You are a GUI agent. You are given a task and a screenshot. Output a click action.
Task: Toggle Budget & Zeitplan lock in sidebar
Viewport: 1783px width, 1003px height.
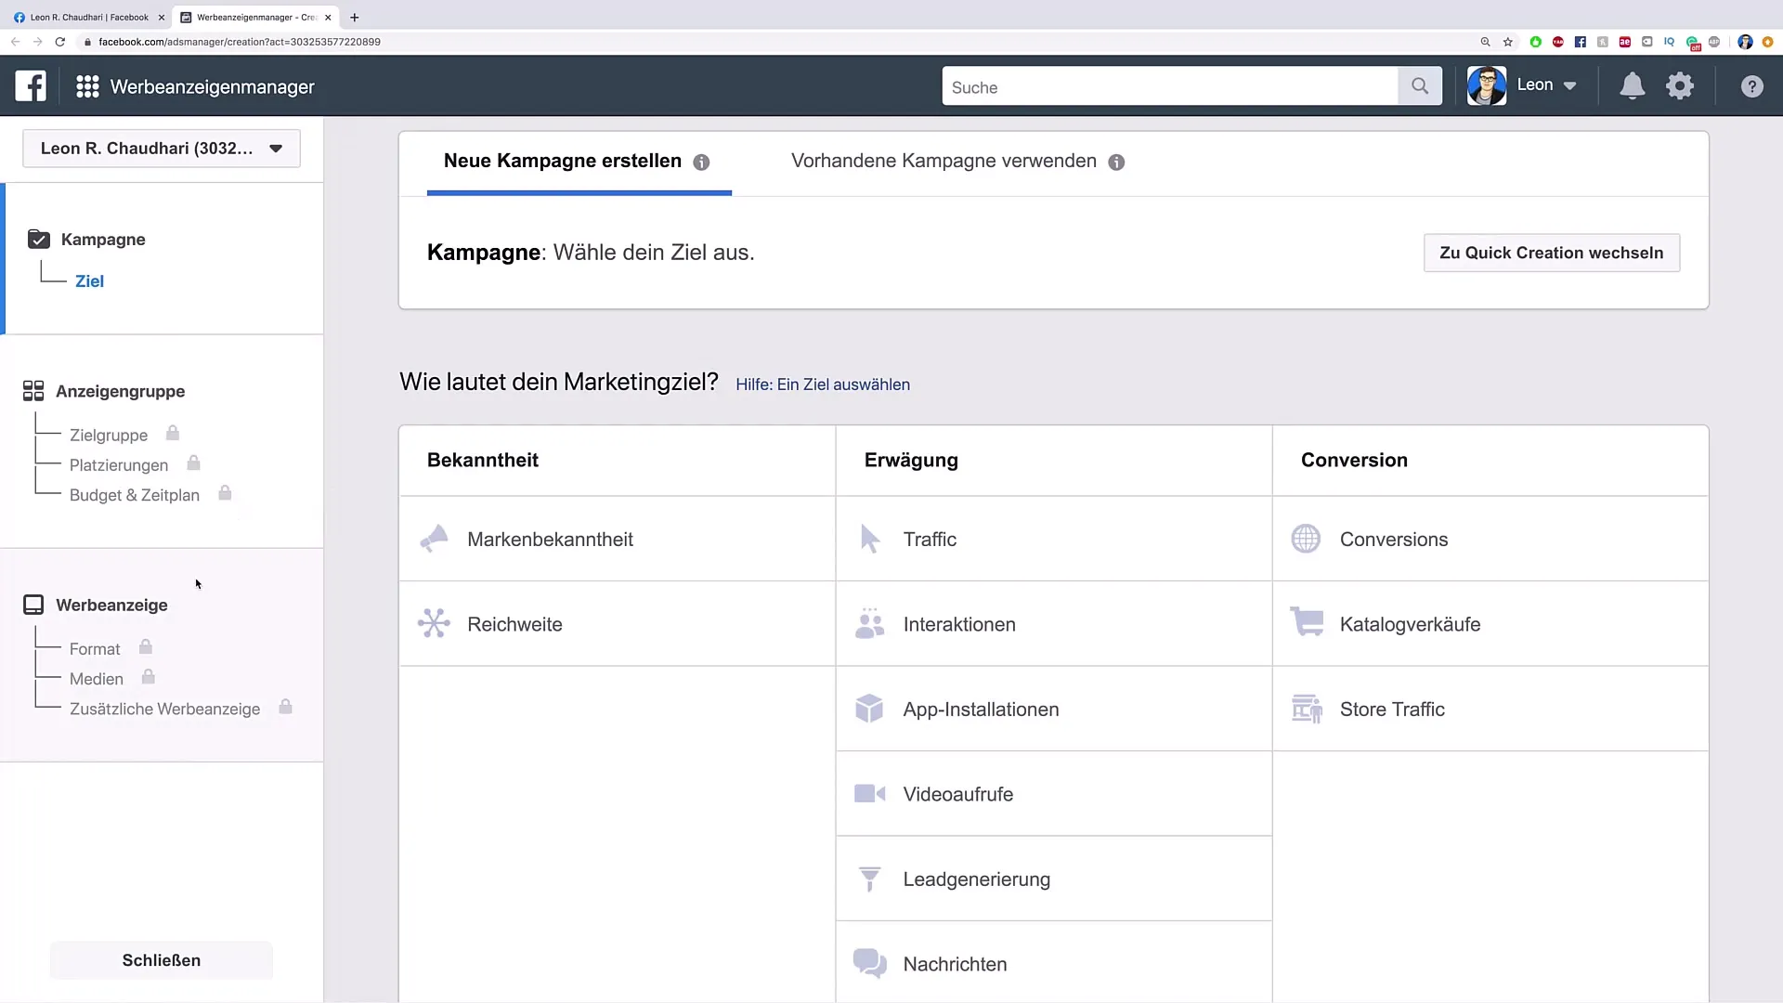click(226, 493)
